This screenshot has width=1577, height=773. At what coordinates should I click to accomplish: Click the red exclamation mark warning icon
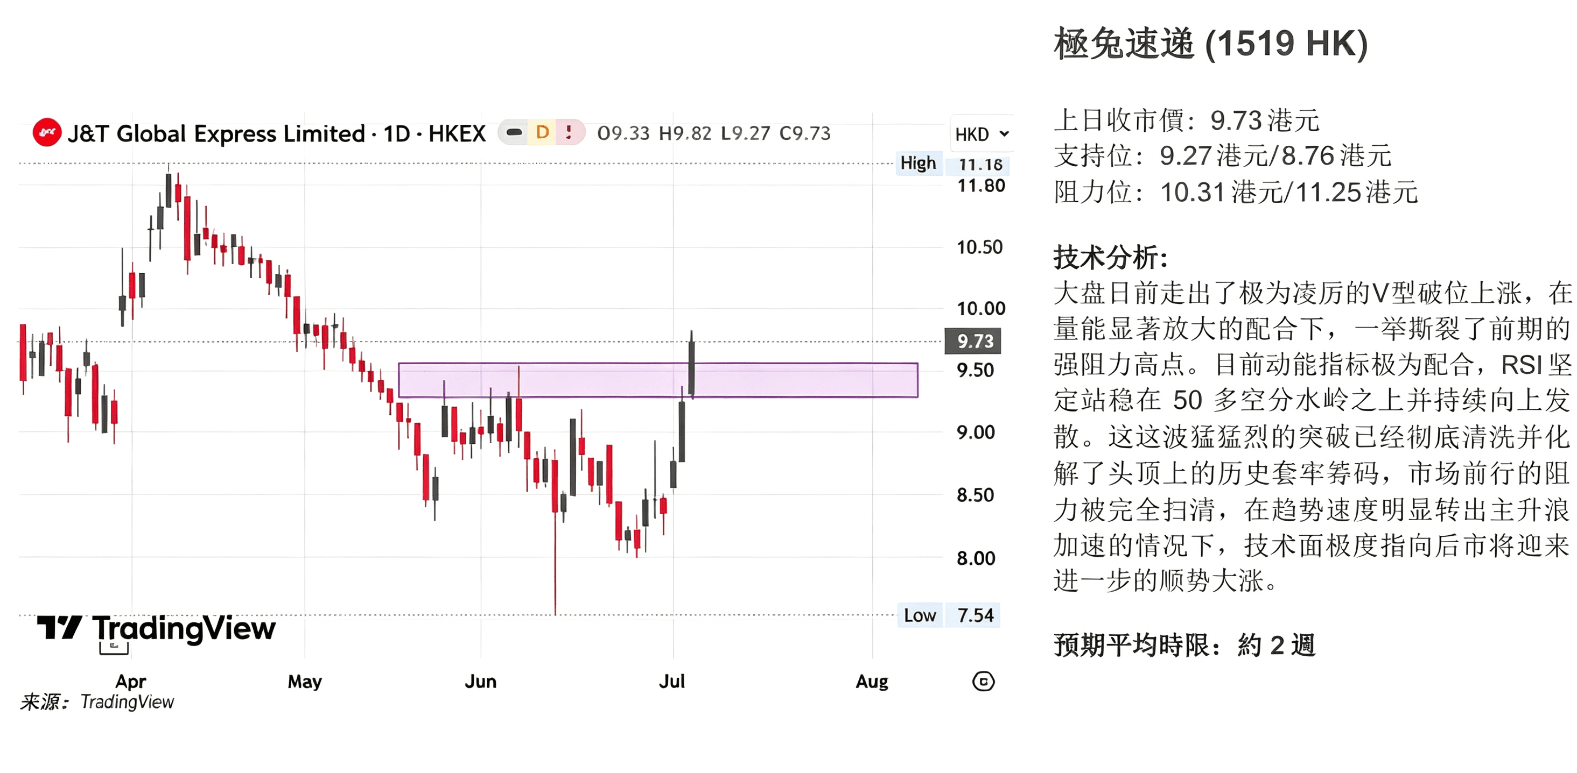[569, 132]
